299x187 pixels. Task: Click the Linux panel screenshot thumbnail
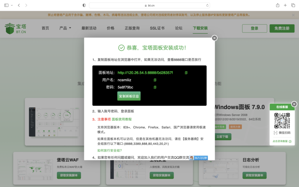point(54,122)
